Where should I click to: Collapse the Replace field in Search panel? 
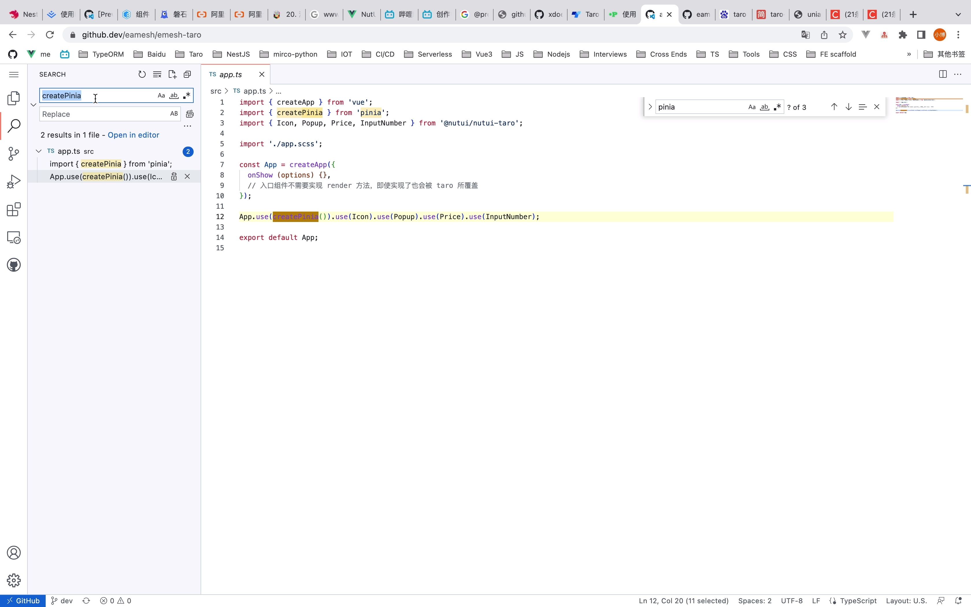tap(34, 105)
